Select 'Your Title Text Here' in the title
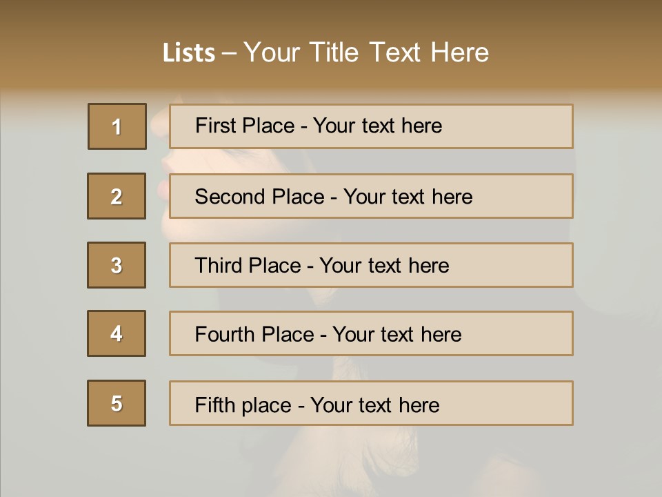This screenshot has height=497, width=662. click(x=366, y=53)
